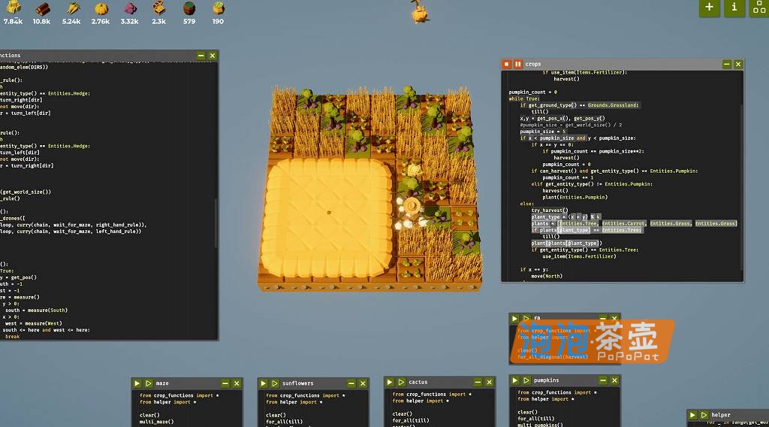The image size is (769, 427).
Task: Click 'plant(Entities.Pumpkin)' in the crops code
Action: [574, 197]
